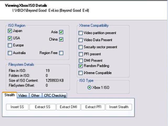Tick PFI present checkbox
The width and height of the screenshot is (168, 126).
(x=81, y=54)
